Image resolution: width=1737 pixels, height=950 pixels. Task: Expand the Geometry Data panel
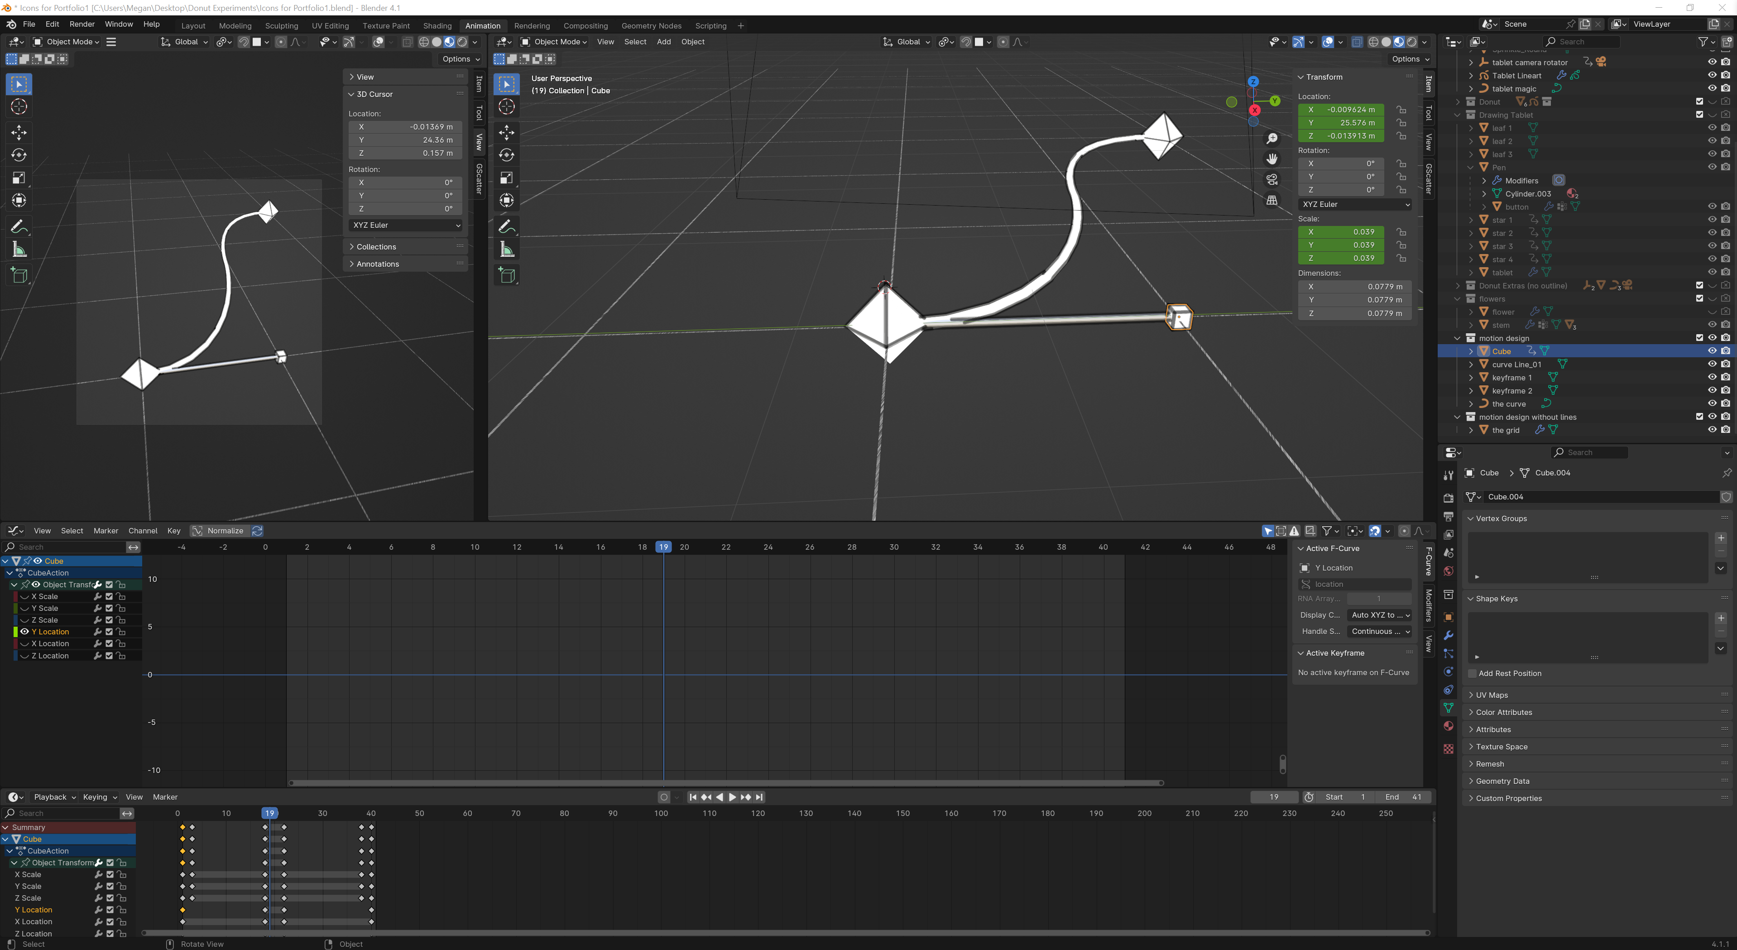click(x=1502, y=782)
